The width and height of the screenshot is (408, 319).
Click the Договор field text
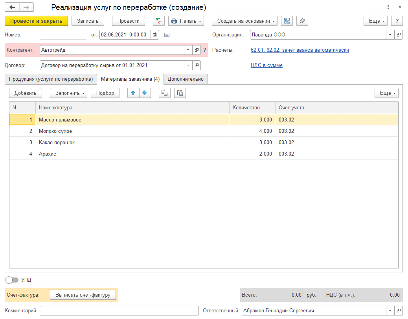point(112,65)
